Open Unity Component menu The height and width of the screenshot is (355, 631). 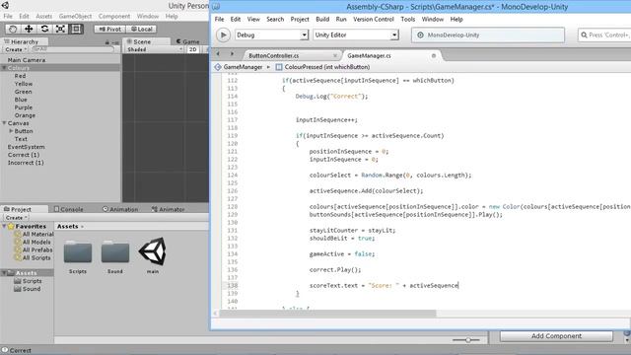tap(114, 16)
